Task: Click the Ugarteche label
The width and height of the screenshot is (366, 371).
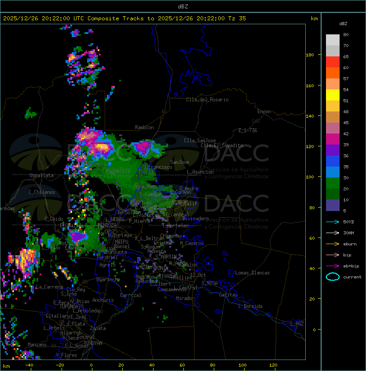Action: (x=109, y=279)
